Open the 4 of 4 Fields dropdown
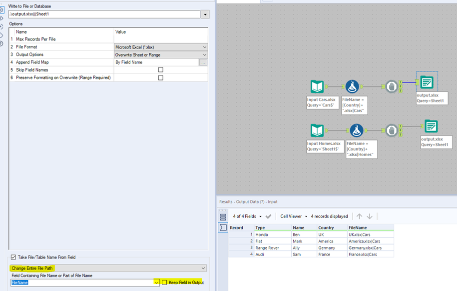Viewport: 457px width, 291px height. (x=260, y=216)
